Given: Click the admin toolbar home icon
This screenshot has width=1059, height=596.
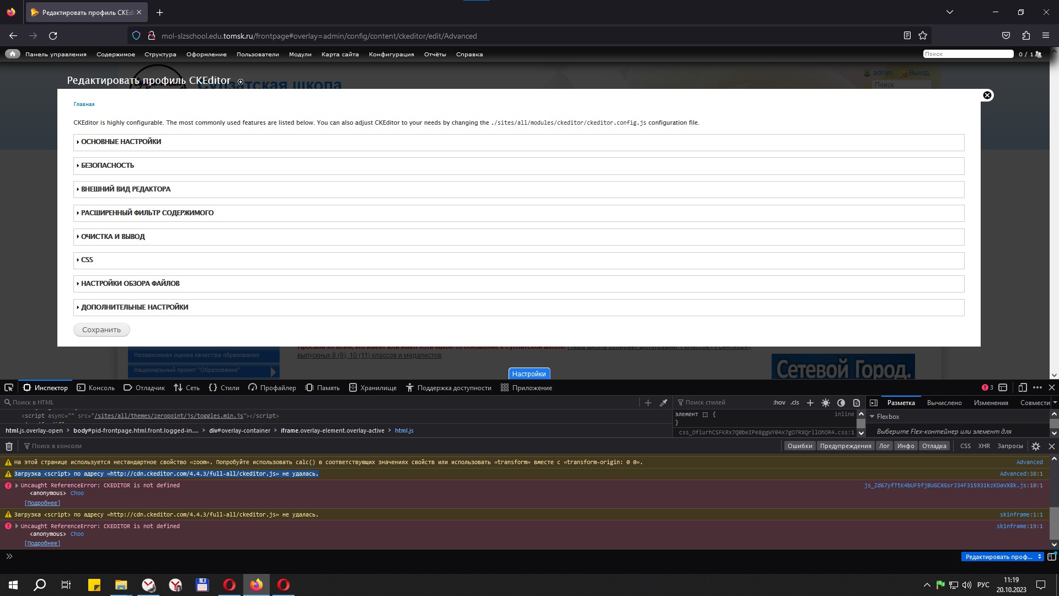Looking at the screenshot, I should click(12, 54).
